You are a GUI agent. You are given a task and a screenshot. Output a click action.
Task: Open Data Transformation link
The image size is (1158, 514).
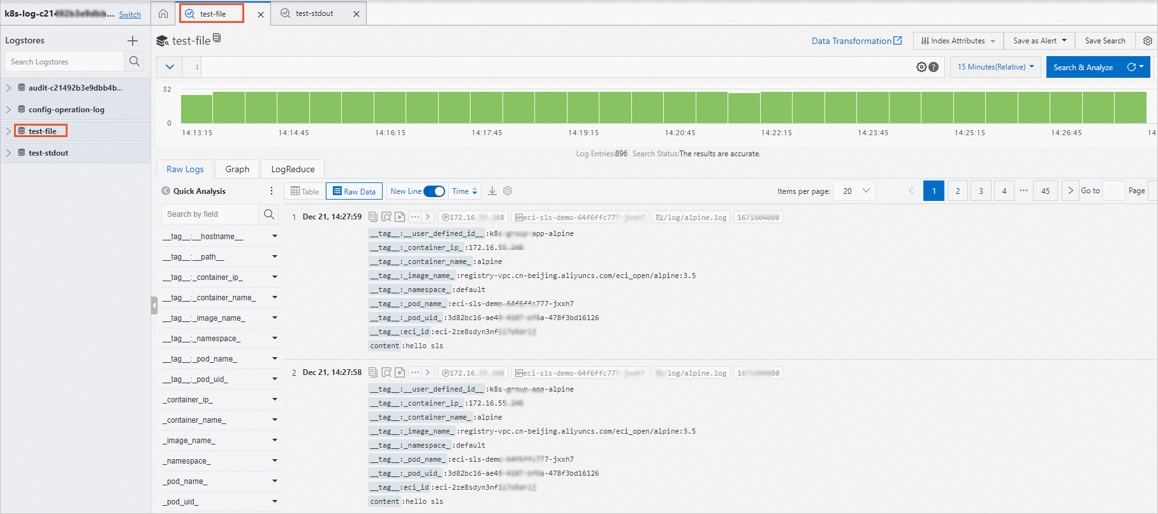pos(856,41)
